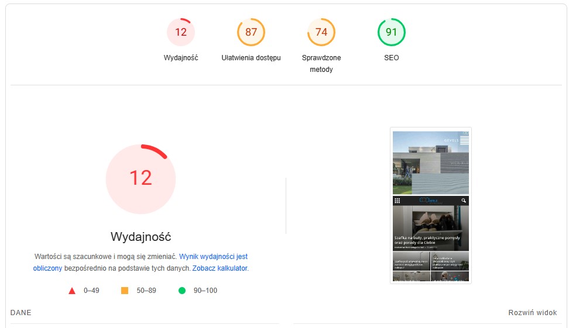Click the '90–100' legend text
Screen dimensions: 569x328
[x=205, y=291]
